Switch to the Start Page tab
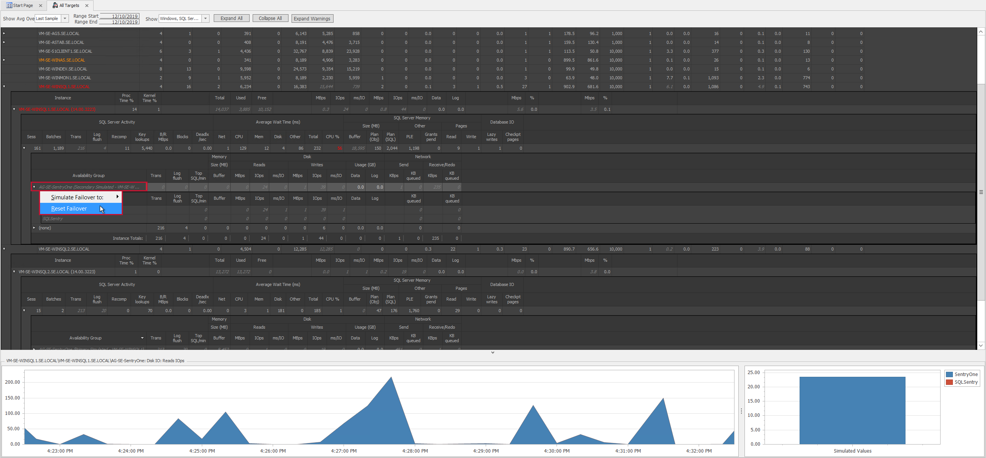 pos(22,5)
